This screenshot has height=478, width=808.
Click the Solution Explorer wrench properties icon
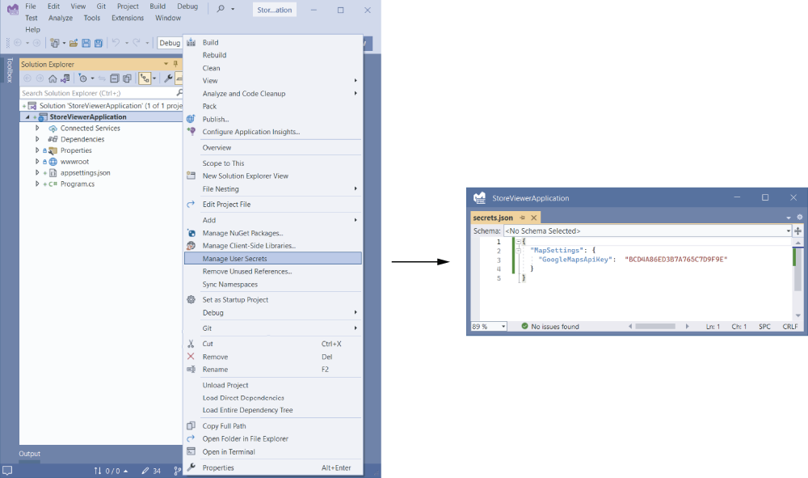click(x=168, y=78)
